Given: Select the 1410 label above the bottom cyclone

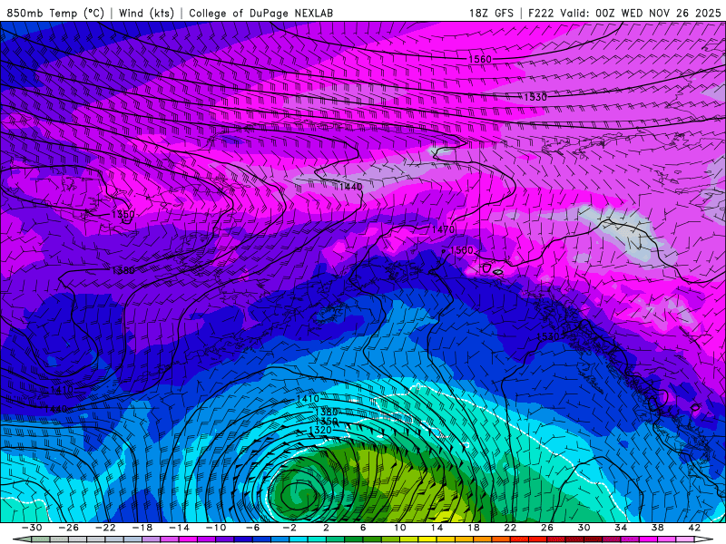Looking at the screenshot, I should coord(308,399).
